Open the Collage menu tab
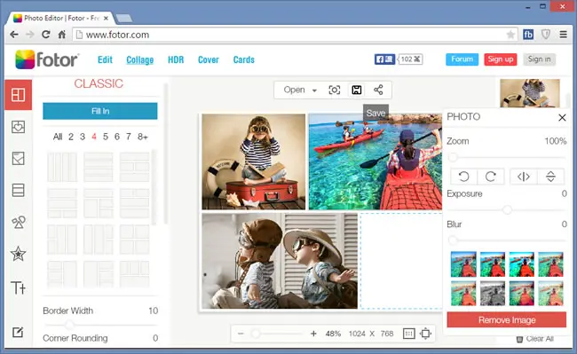 (140, 60)
